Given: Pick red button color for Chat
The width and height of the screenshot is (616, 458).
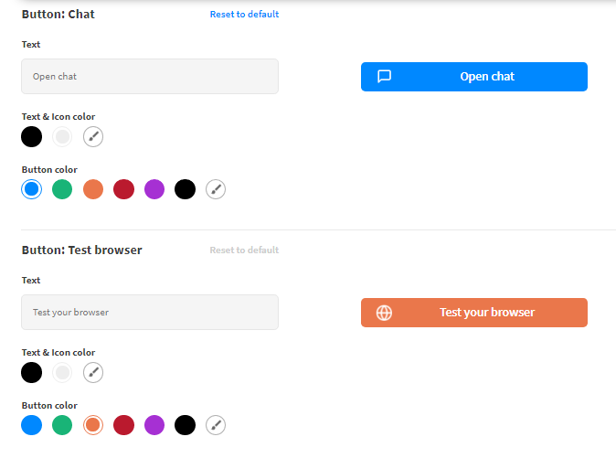Looking at the screenshot, I should [123, 189].
